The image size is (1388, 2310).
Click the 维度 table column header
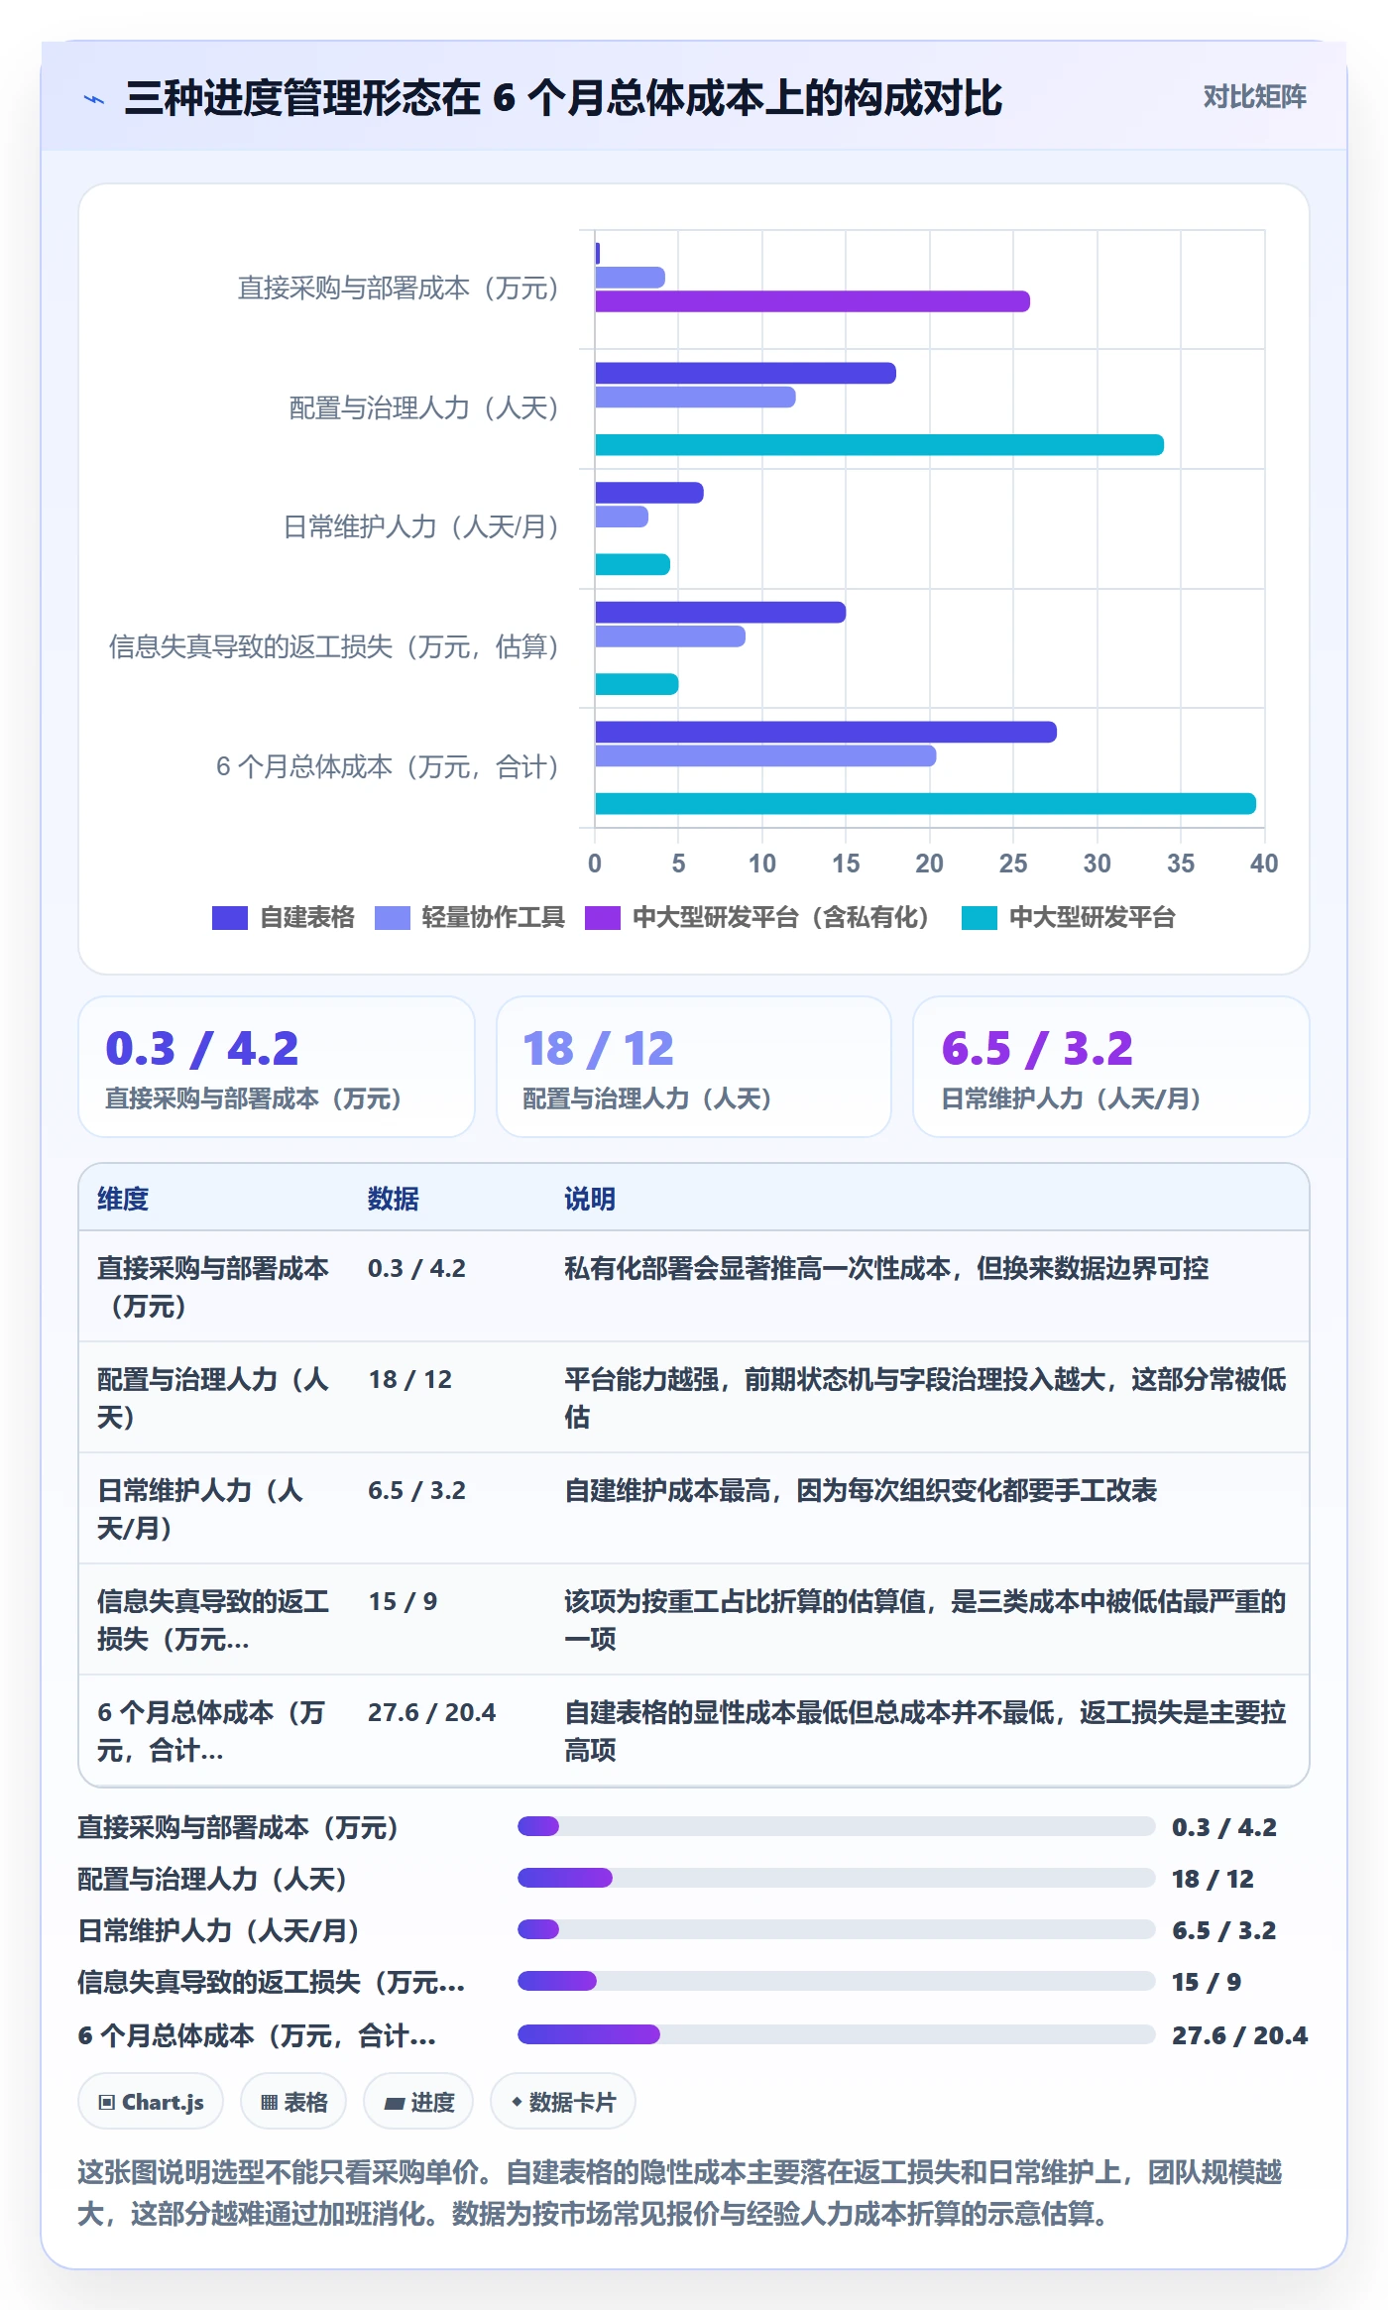coord(123,1199)
